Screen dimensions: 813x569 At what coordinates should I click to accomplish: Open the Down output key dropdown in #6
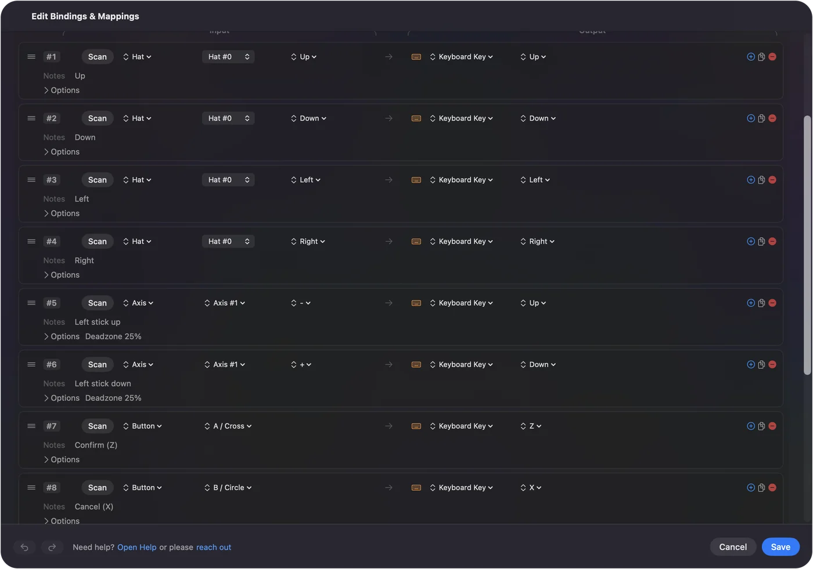pyautogui.click(x=538, y=364)
